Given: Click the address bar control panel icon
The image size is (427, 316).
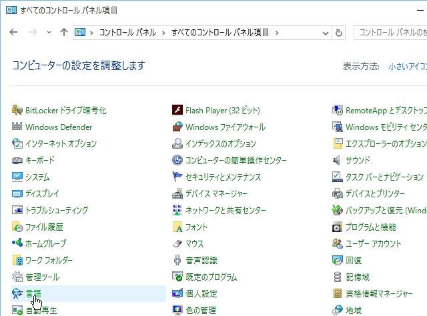Looking at the screenshot, I should coord(80,33).
